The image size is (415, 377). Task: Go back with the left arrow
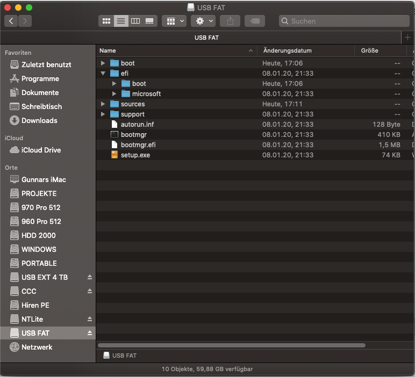tap(11, 21)
